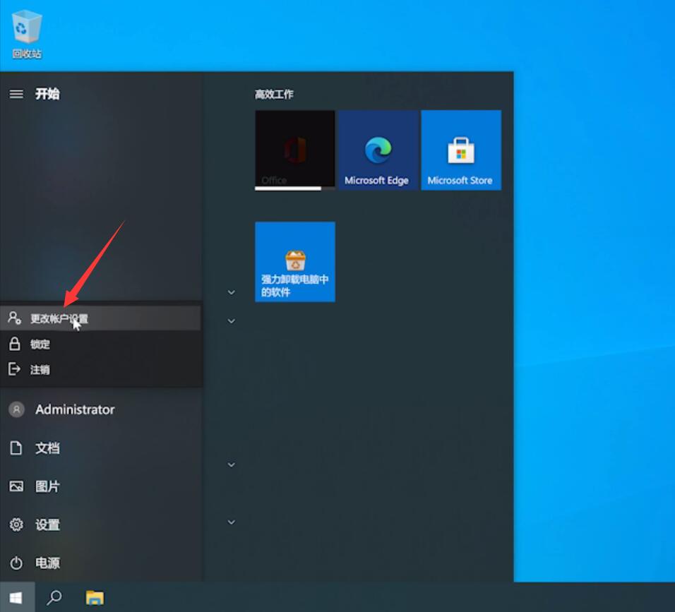Open the Microsoft Store tile

(461, 150)
